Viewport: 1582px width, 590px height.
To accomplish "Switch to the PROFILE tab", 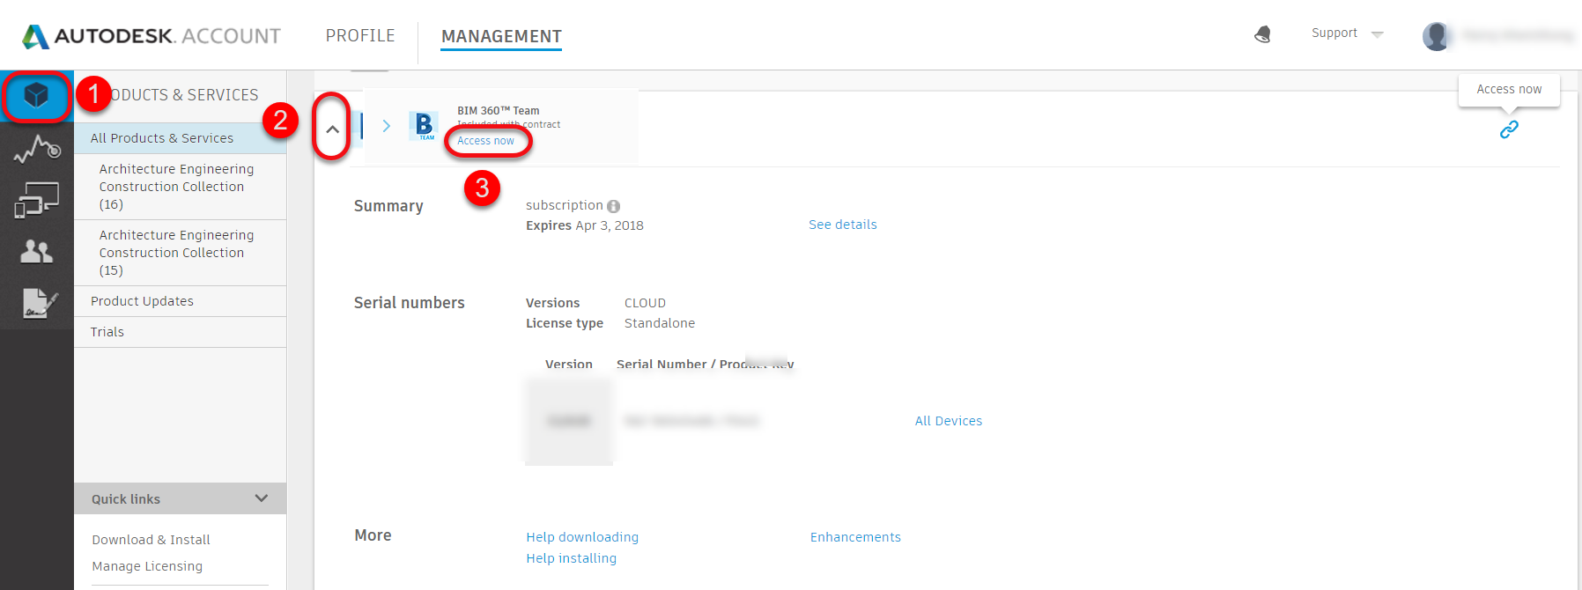I will 360,35.
